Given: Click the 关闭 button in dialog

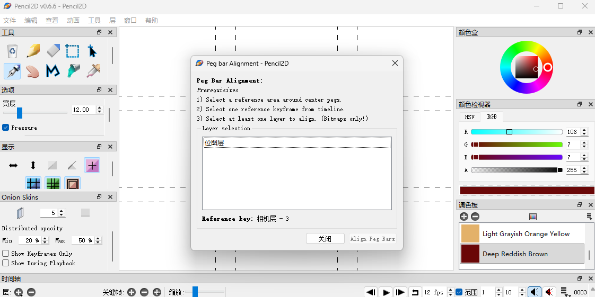Looking at the screenshot, I should [325, 239].
